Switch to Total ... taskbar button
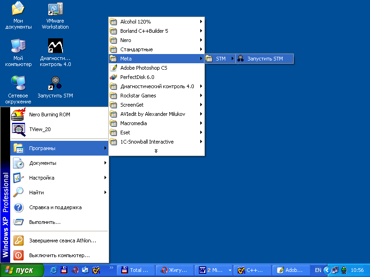370x277 pixels. click(136, 270)
